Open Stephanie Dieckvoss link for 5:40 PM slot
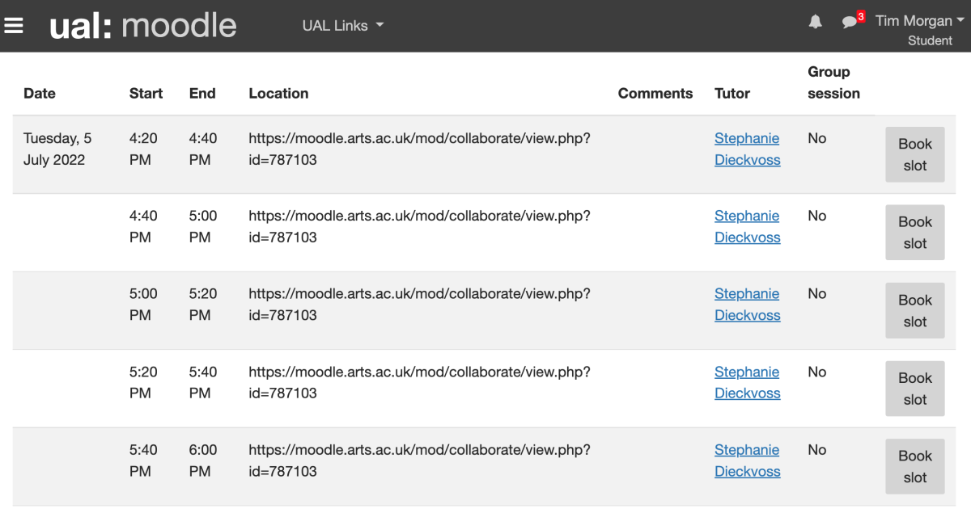The image size is (971, 513). point(747,460)
